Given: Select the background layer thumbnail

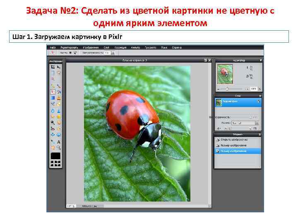Looking at the screenshot, I should click(x=219, y=102).
